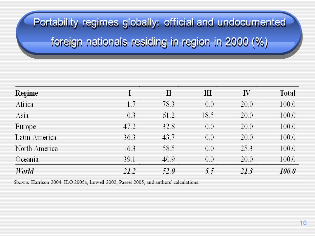This screenshot has height=236, width=315.
Task: Click Latin America's value 36.3
Action: pyautogui.click(x=129, y=137)
